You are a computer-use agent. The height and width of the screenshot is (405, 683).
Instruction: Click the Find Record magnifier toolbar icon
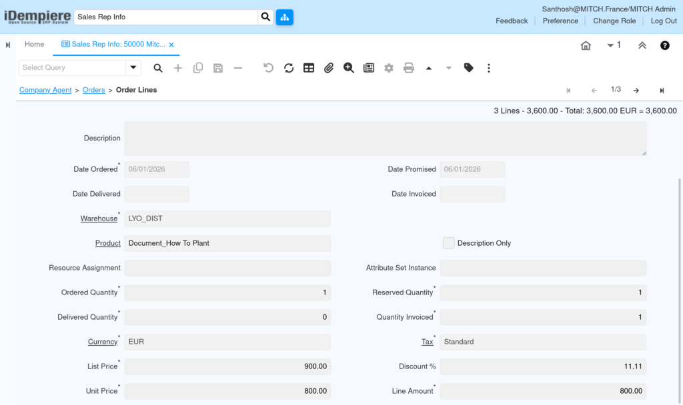[157, 68]
